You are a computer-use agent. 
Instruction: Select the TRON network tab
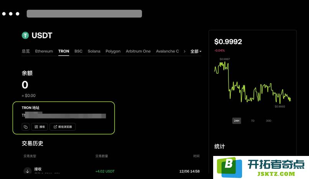tap(64, 51)
